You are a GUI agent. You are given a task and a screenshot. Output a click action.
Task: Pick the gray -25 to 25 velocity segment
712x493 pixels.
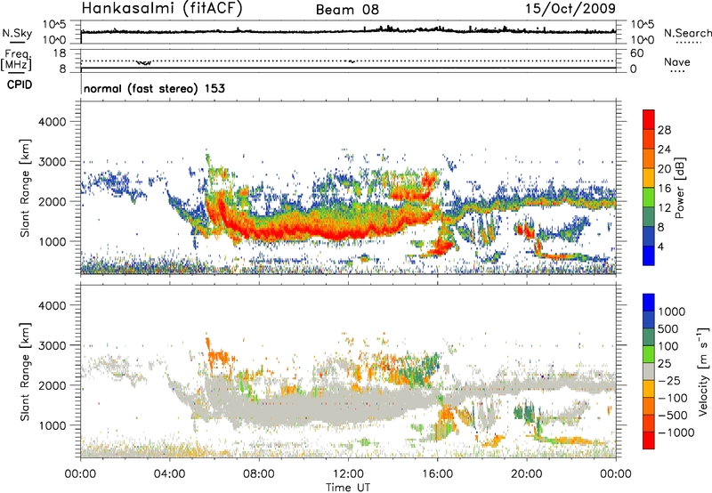coord(649,371)
